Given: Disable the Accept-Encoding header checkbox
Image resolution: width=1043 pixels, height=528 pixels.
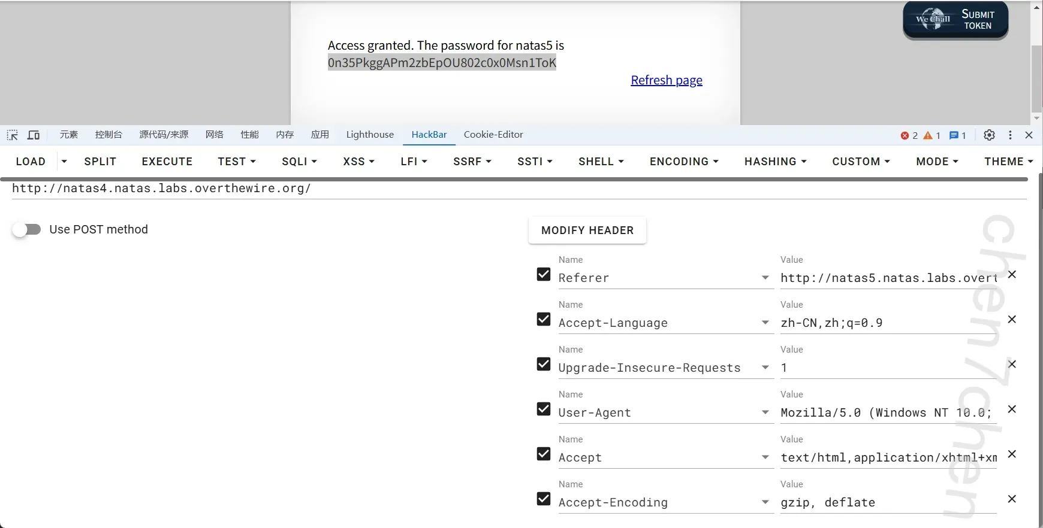Looking at the screenshot, I should (544, 499).
